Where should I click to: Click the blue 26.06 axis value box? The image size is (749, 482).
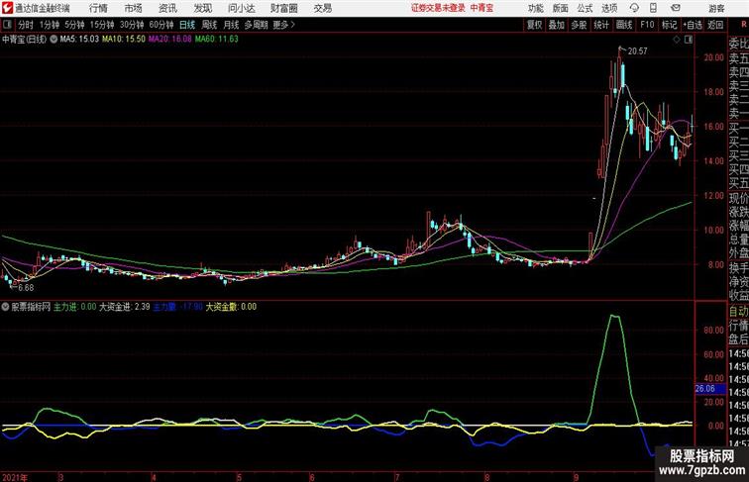(x=709, y=389)
